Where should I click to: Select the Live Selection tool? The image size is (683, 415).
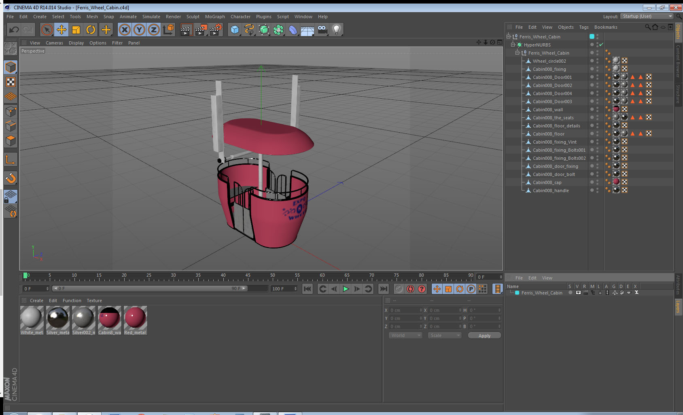tap(47, 30)
